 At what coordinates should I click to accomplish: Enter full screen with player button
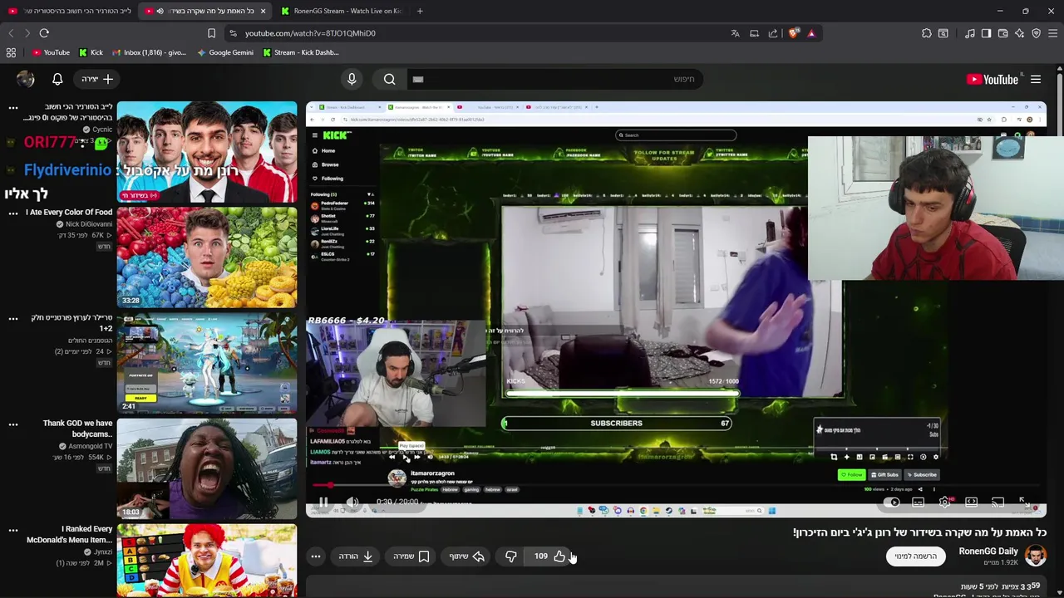coord(1024,502)
